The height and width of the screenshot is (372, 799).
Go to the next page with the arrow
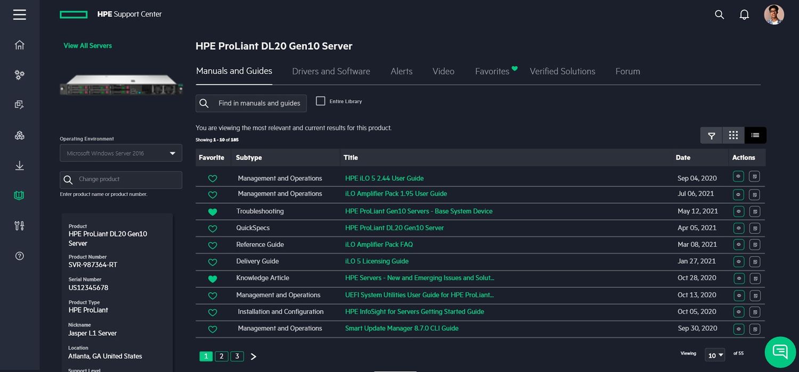pyautogui.click(x=254, y=357)
